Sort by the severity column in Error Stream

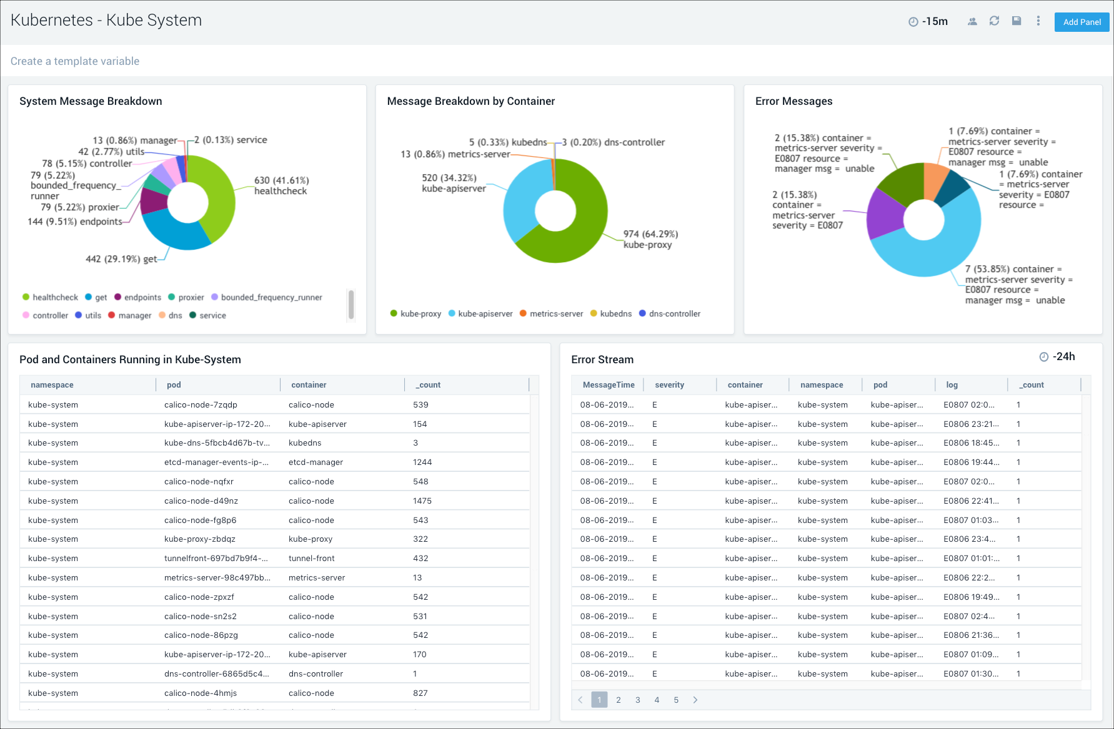[x=669, y=384]
